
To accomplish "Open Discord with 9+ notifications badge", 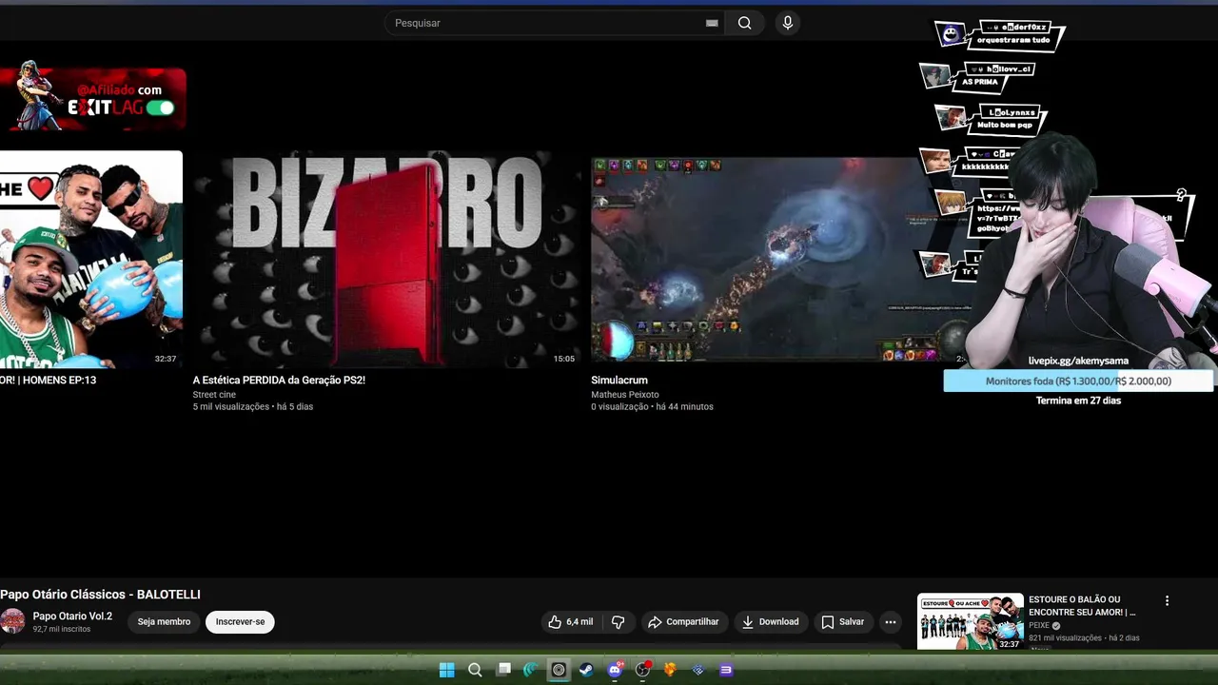I will click(615, 670).
